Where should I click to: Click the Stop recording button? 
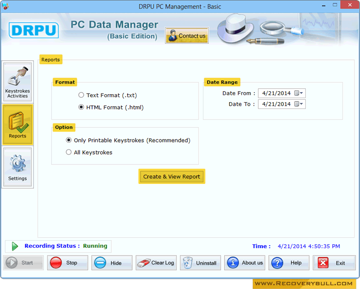(x=67, y=263)
